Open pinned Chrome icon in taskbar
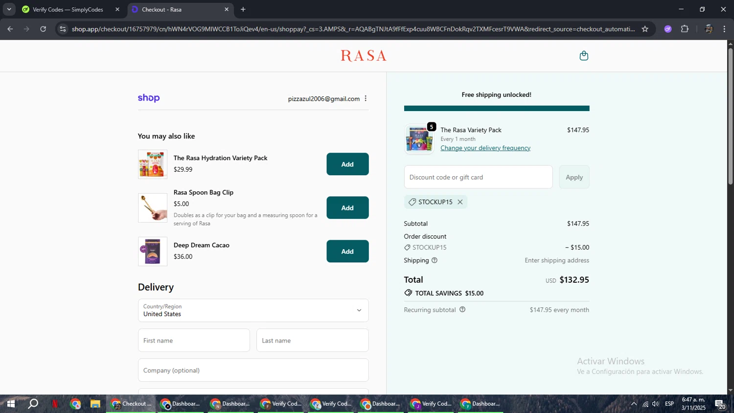This screenshot has width=734, height=413. click(x=75, y=404)
